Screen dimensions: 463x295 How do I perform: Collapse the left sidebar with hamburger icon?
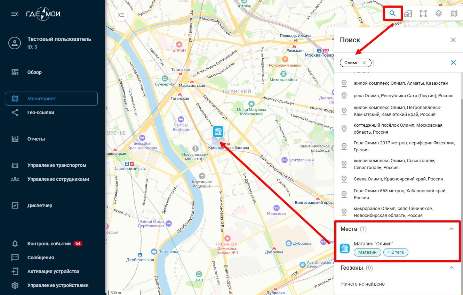tap(14, 14)
